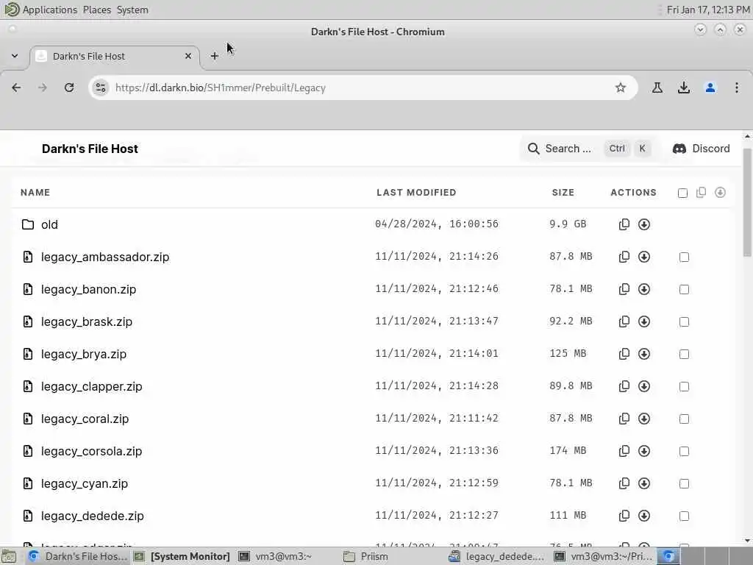Copy link for legacy_corsola.zip
This screenshot has height=565, width=753.
[x=624, y=451]
